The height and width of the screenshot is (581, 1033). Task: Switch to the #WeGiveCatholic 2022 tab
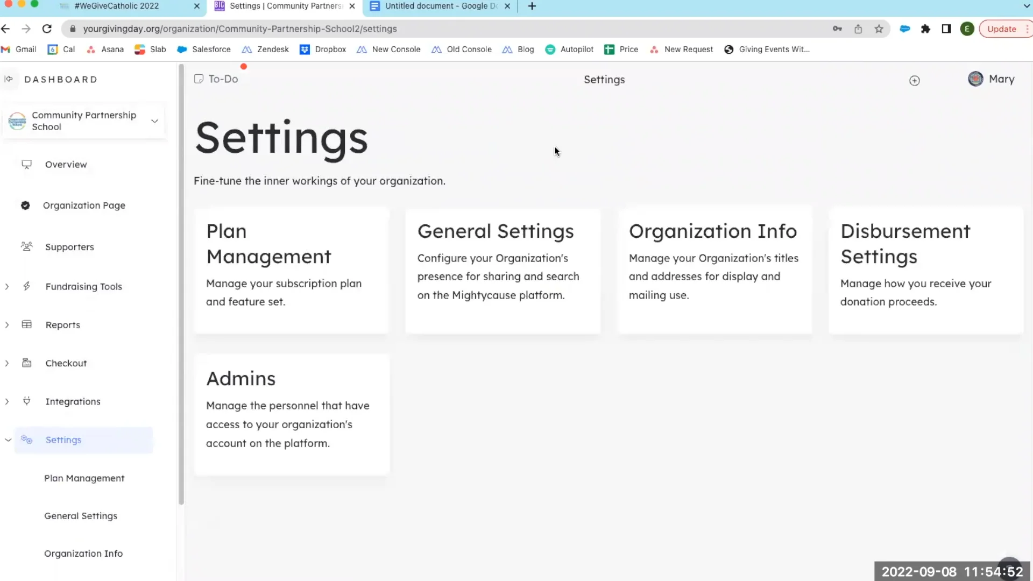pos(117,6)
